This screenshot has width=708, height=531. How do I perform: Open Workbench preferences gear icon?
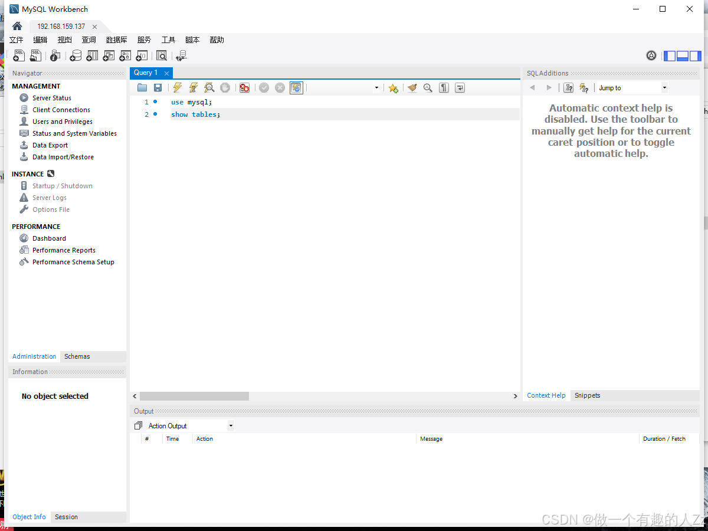651,55
